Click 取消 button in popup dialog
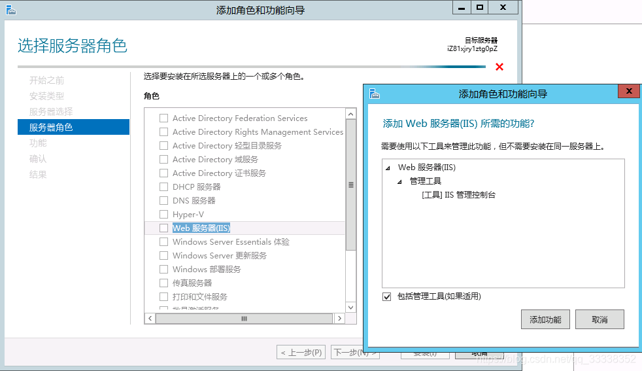 point(600,319)
